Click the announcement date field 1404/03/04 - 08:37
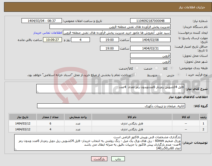 click(42, 21)
